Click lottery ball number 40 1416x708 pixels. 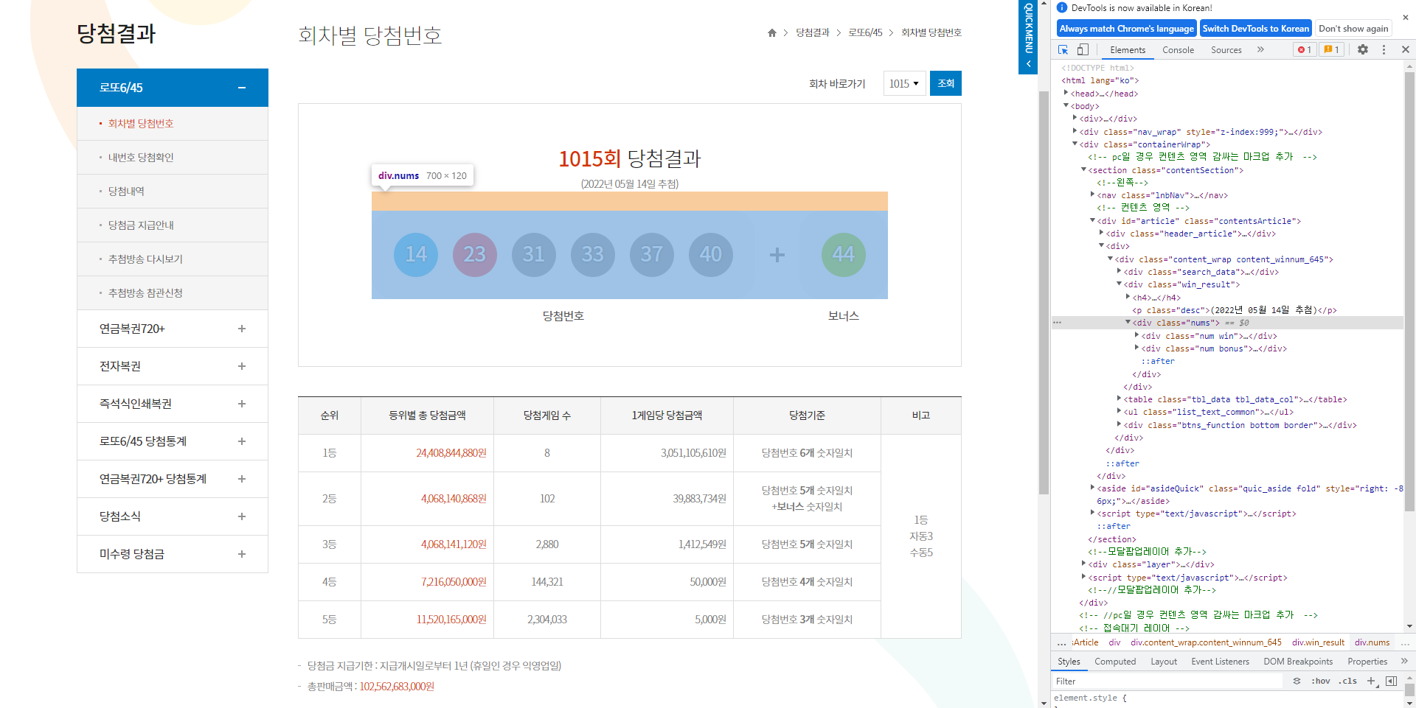tap(711, 255)
